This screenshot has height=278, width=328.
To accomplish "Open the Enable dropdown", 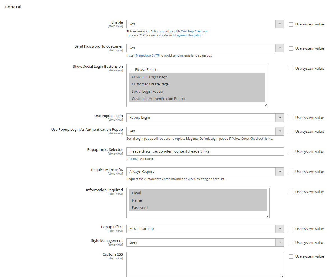I will pyautogui.click(x=205, y=24).
